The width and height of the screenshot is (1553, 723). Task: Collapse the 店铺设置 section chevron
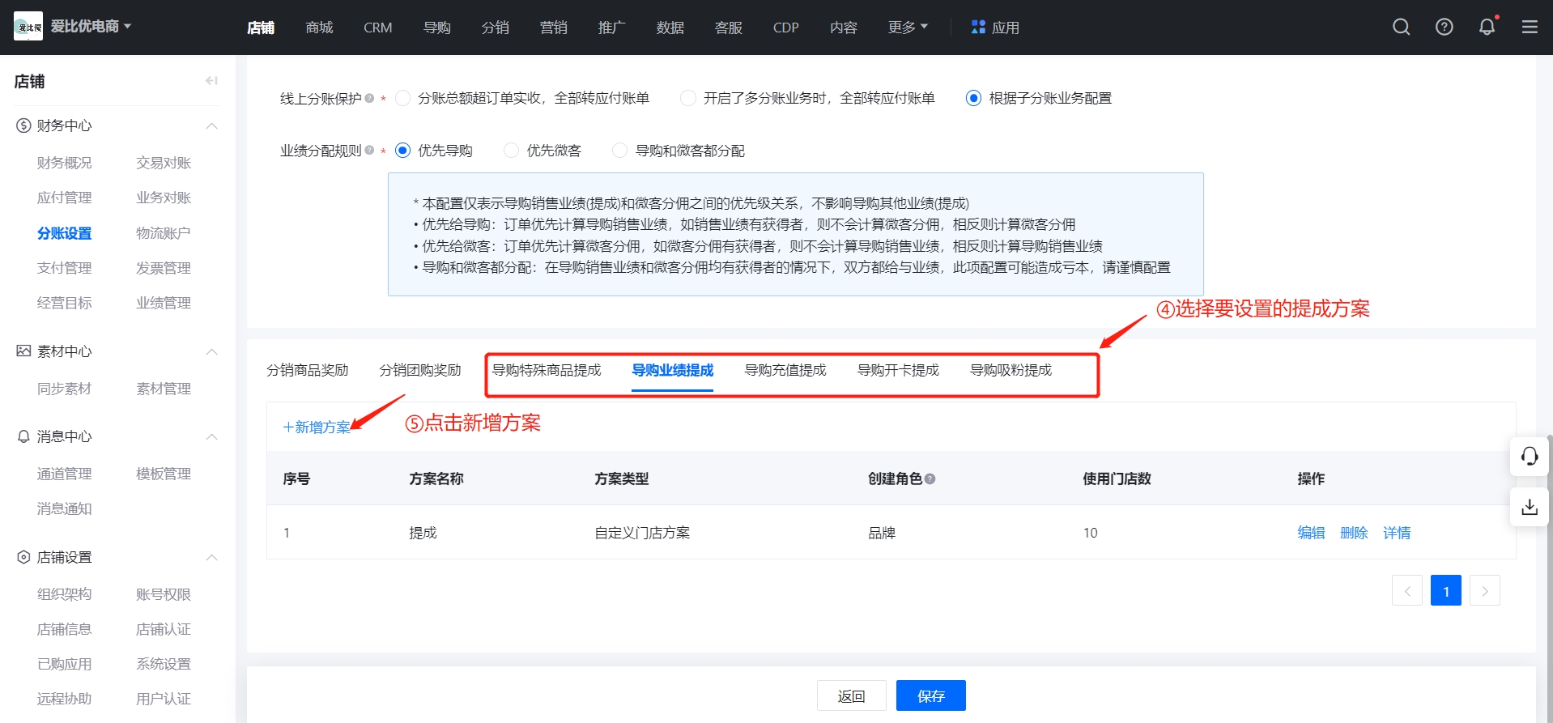click(211, 557)
